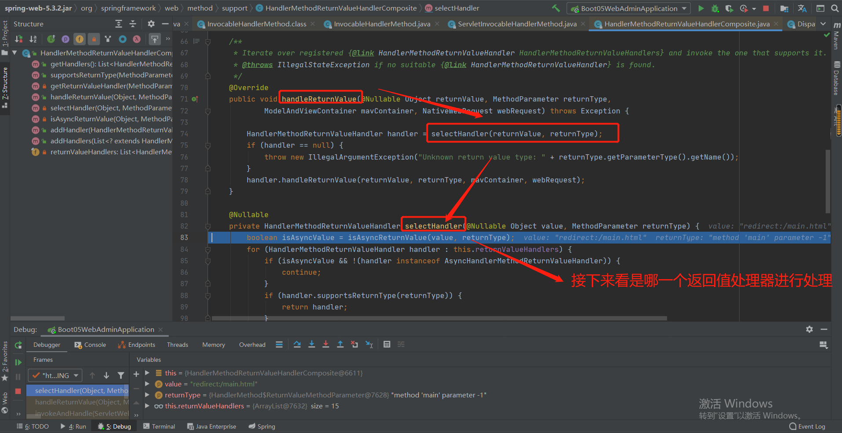The height and width of the screenshot is (433, 842).
Task: Collapse all nodes in the Structure panel
Action: coord(133,24)
